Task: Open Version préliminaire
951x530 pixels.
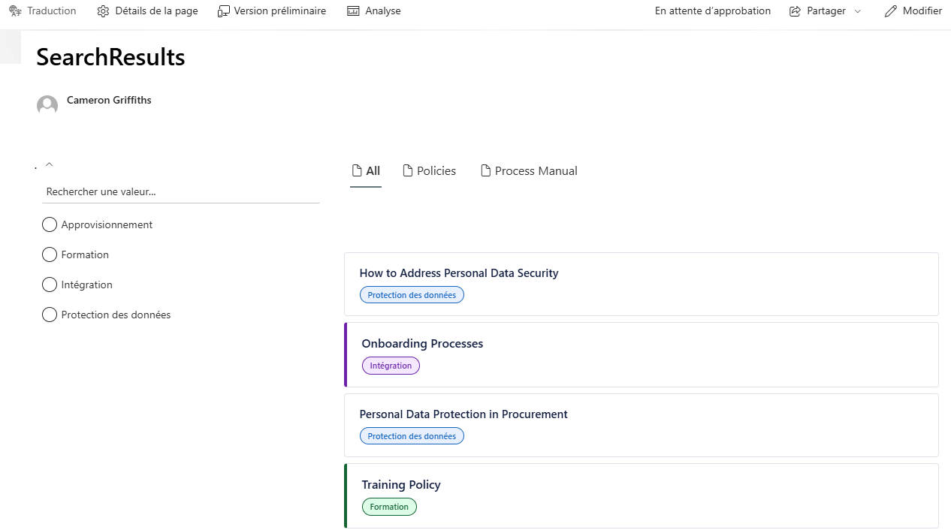Action: 272,11
